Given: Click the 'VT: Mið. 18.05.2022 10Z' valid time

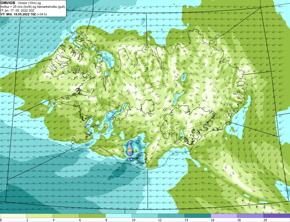Looking at the screenshot, I should [x=18, y=14].
